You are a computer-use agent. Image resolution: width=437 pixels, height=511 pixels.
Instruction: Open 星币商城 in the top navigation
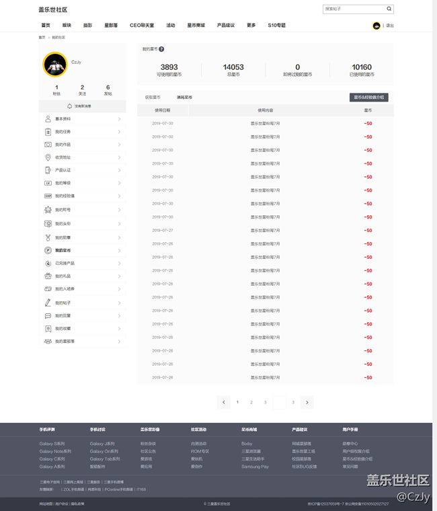point(196,26)
